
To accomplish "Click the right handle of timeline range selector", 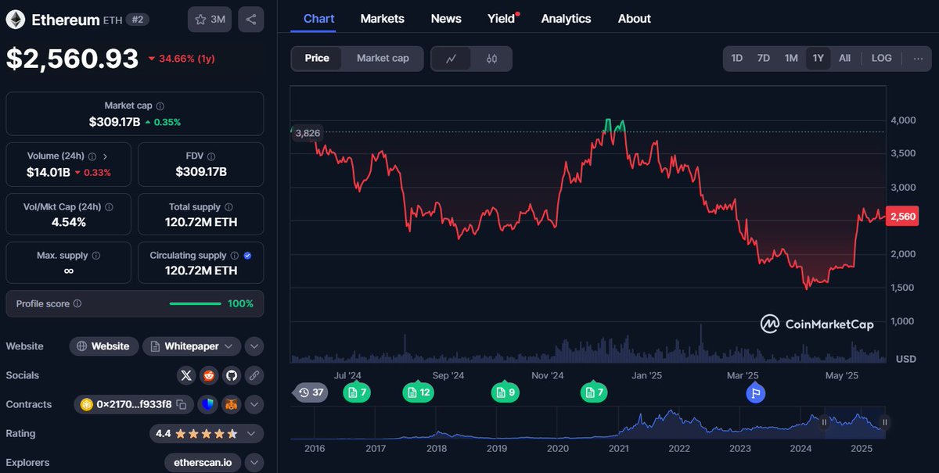I will 885,422.
